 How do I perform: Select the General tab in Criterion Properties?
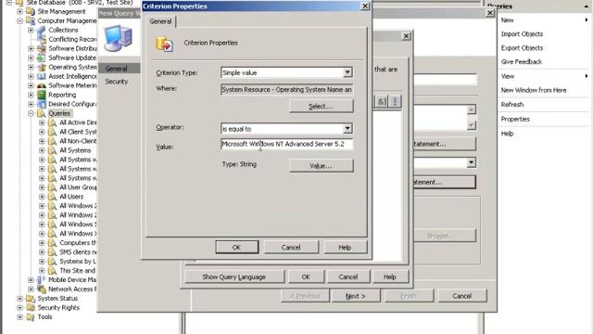point(160,21)
